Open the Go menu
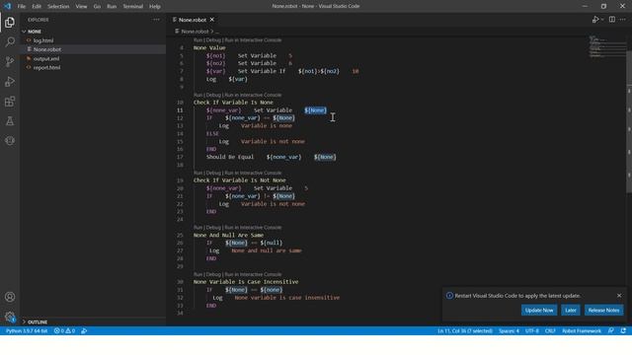This screenshot has width=632, height=355. pos(97,7)
